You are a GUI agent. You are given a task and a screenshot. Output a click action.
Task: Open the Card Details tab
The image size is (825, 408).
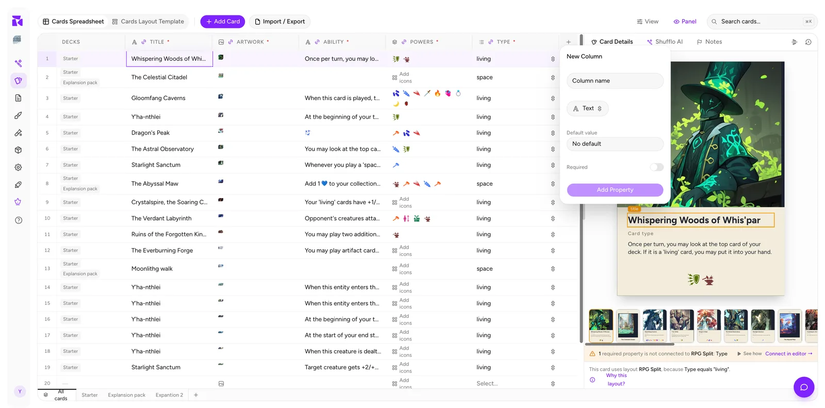[x=612, y=42]
